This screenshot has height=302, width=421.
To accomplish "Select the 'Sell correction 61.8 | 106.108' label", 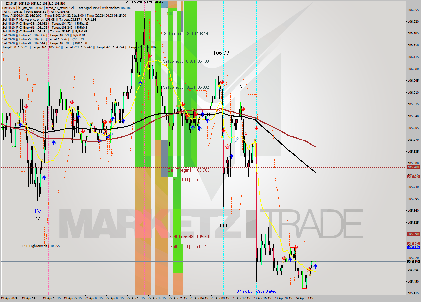I will click(186, 61).
